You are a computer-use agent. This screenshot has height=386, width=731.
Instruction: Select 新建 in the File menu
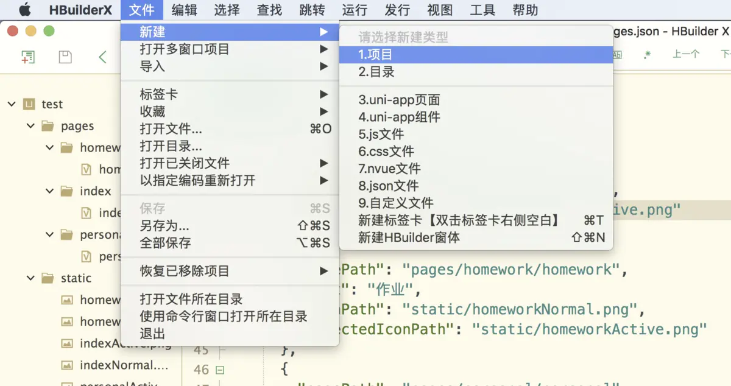[x=230, y=32]
